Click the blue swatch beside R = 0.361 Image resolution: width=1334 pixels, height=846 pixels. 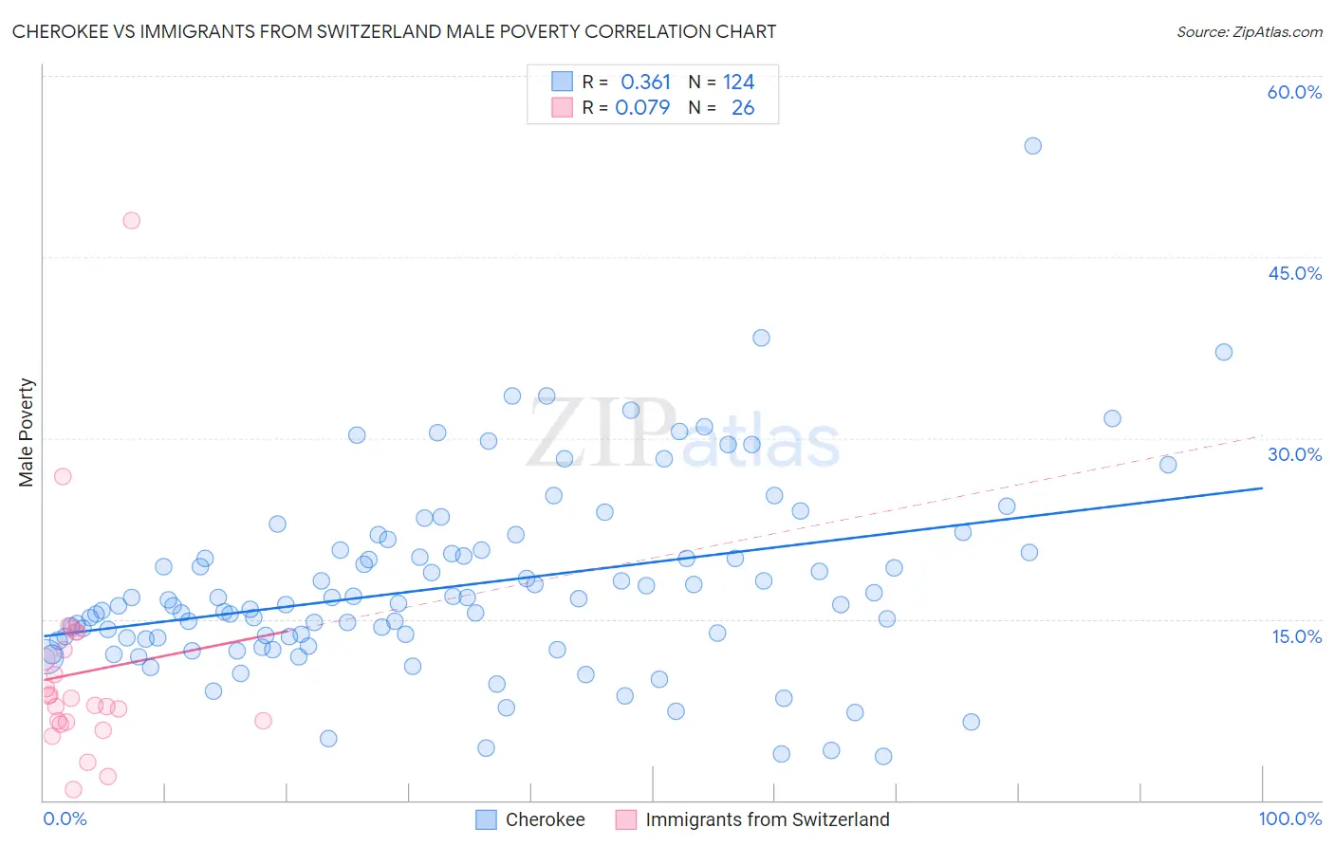click(563, 82)
